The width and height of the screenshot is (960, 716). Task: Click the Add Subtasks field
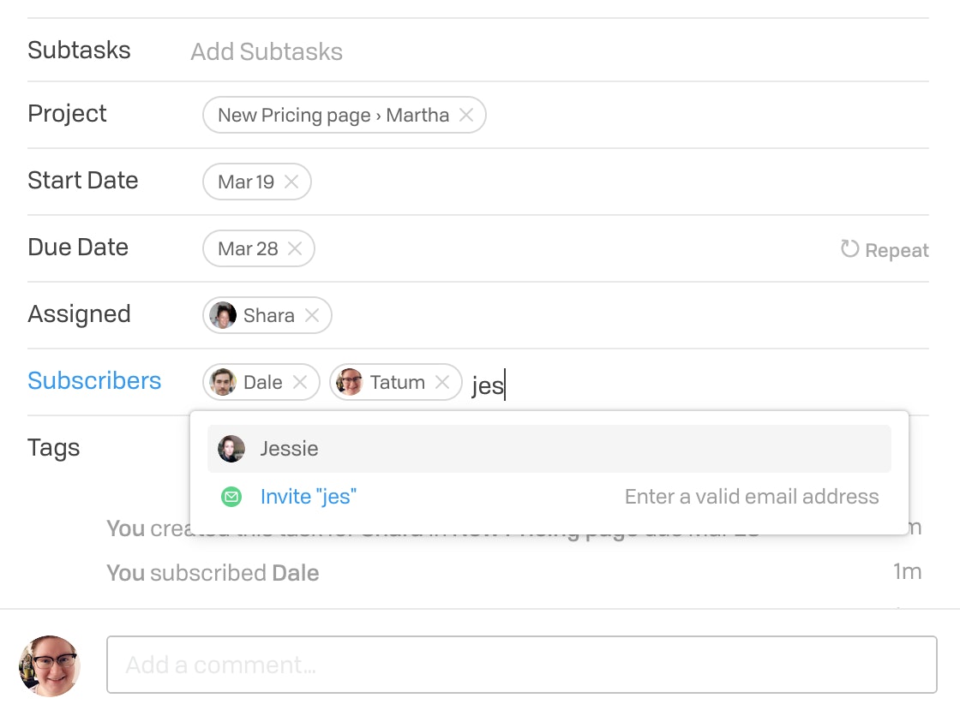pos(267,52)
